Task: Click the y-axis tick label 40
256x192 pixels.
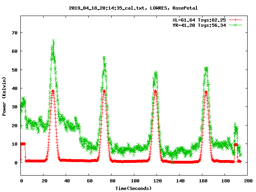Action: tap(14, 88)
